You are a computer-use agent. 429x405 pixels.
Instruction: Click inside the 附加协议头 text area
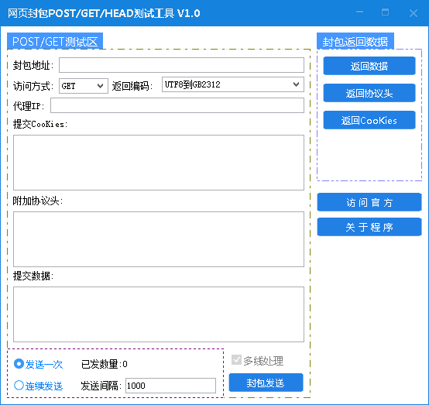tap(159, 239)
